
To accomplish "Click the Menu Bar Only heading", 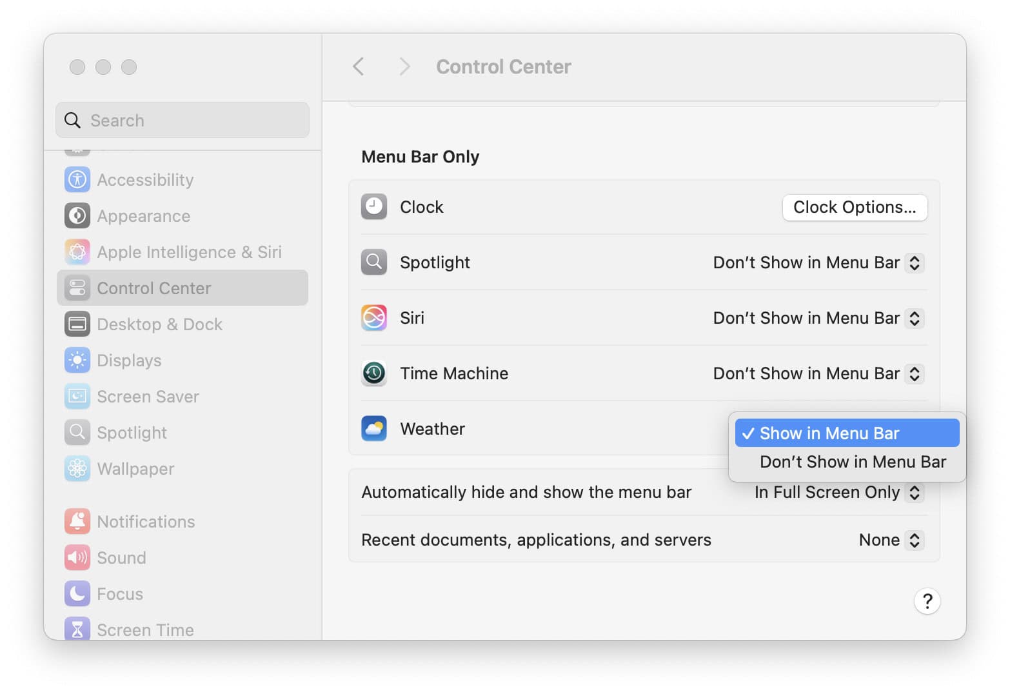I will [x=421, y=157].
